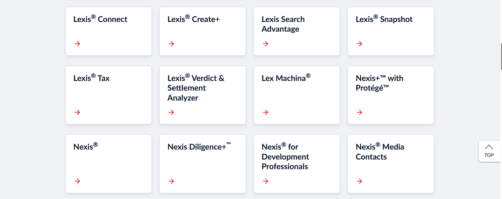502x199 pixels.
Task: Jump back using the TOP button
Action: tap(489, 151)
